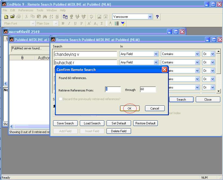
Task: Close the Confirm Remote Search dialog
Action: (164, 70)
